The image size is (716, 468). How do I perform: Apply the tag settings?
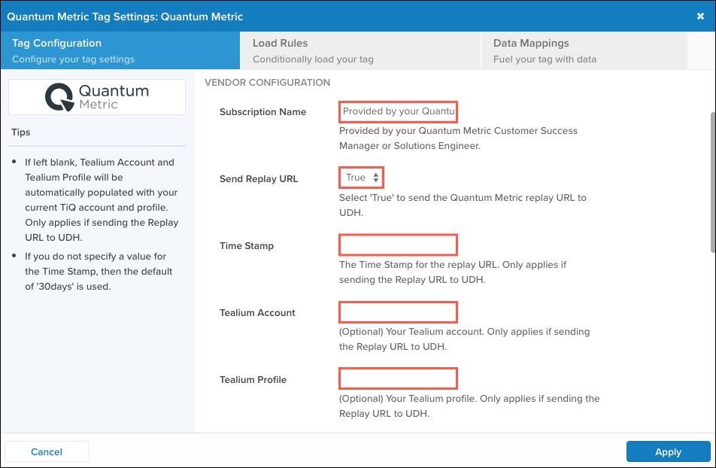tap(668, 451)
